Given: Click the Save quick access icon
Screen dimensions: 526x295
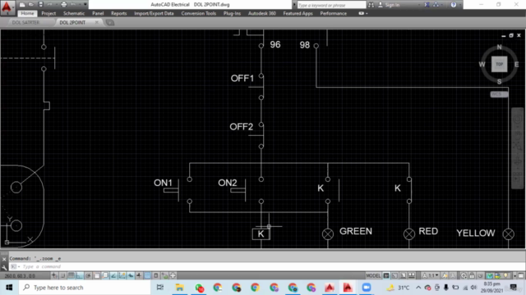Looking at the screenshot, I should [x=40, y=5].
